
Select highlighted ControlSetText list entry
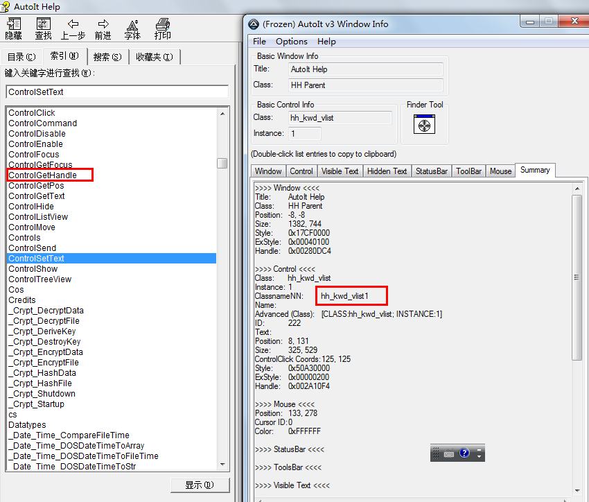tap(112, 259)
